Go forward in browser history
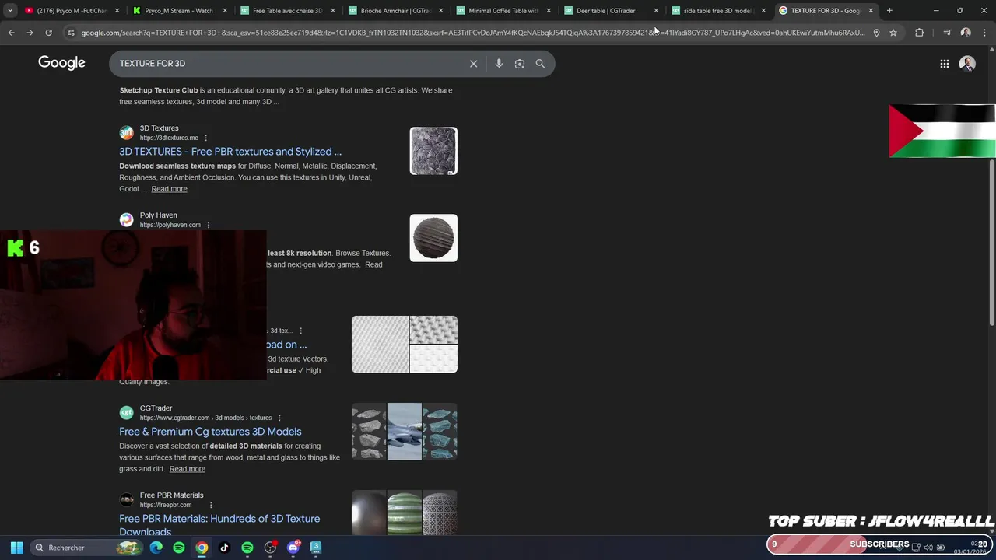The height and width of the screenshot is (560, 996). tap(30, 33)
